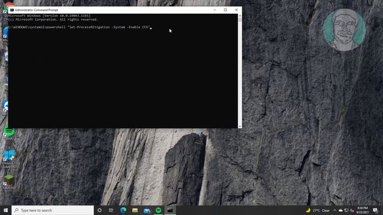The width and height of the screenshot is (383, 215).
Task: Show hidden system tray icons
Action: [335, 210]
